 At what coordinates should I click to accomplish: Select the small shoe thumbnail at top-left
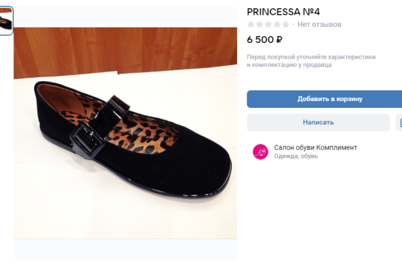coord(6,21)
